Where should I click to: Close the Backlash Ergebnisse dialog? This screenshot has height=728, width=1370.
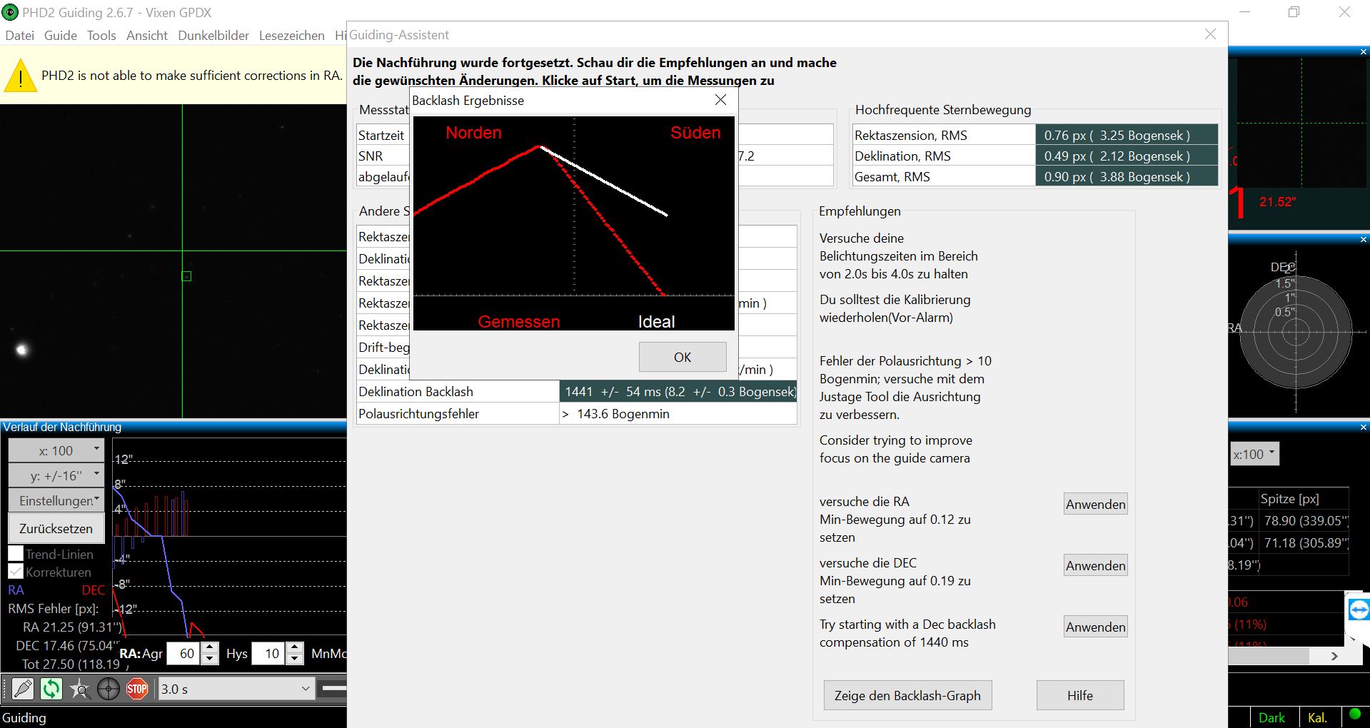click(720, 100)
